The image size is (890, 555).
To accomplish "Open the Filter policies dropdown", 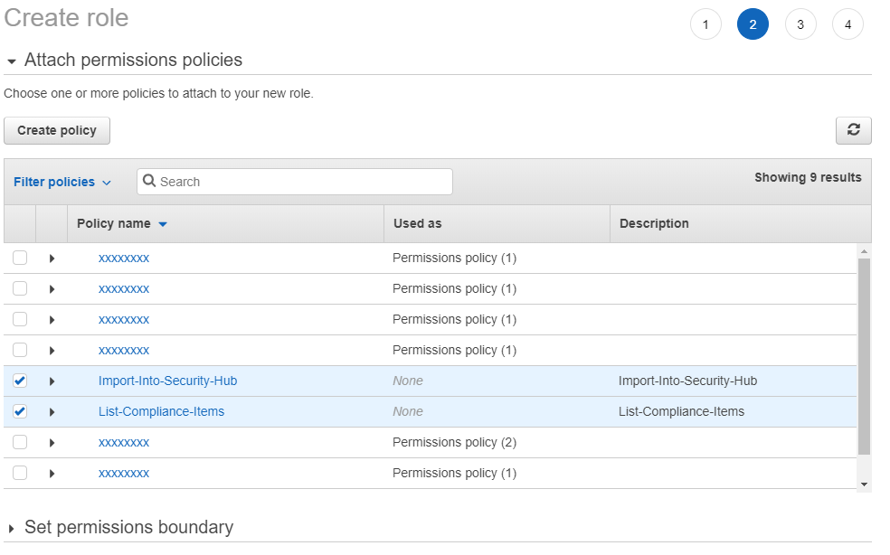I will (62, 182).
